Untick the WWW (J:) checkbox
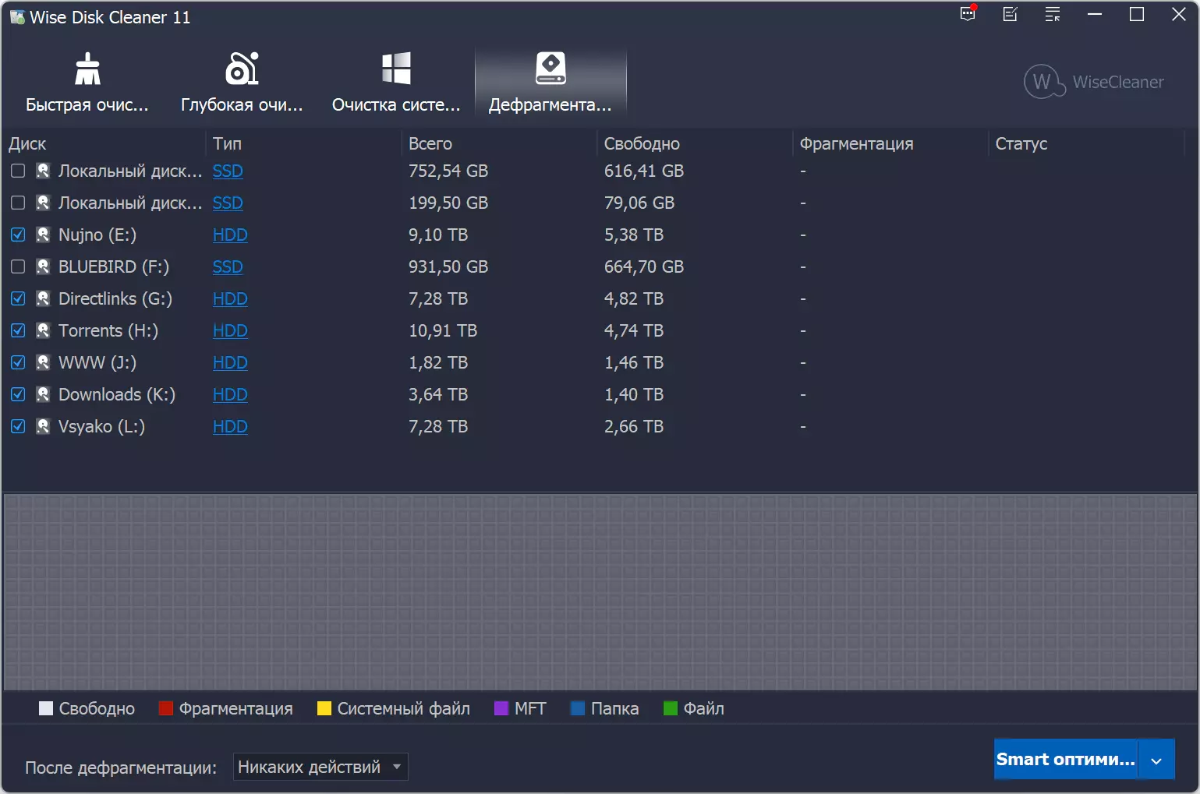The width and height of the screenshot is (1200, 794). pos(18,362)
